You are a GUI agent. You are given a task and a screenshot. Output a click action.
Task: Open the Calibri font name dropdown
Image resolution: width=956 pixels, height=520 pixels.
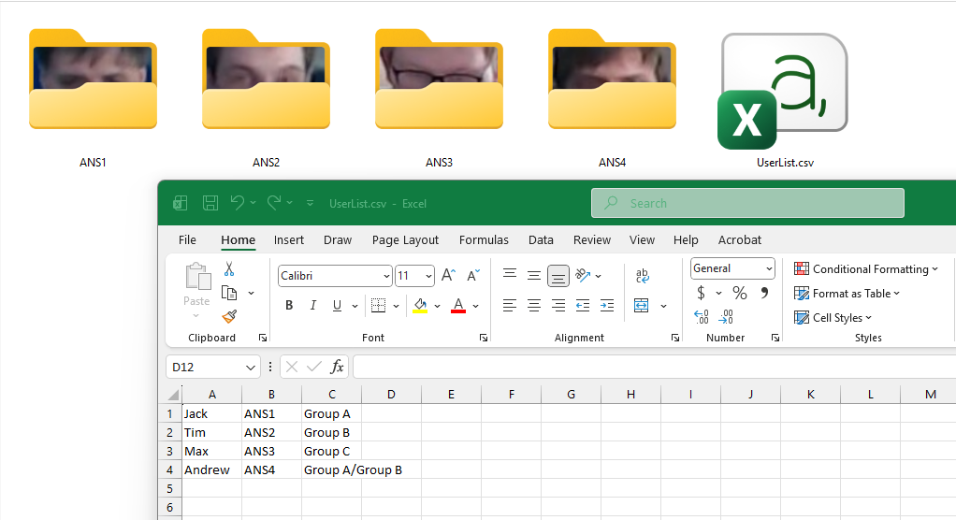(x=386, y=276)
